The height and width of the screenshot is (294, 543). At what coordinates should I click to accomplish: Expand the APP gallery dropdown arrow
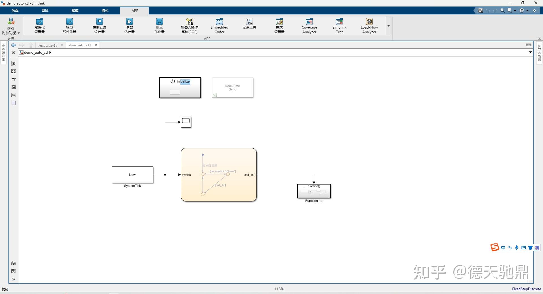tap(389, 26)
